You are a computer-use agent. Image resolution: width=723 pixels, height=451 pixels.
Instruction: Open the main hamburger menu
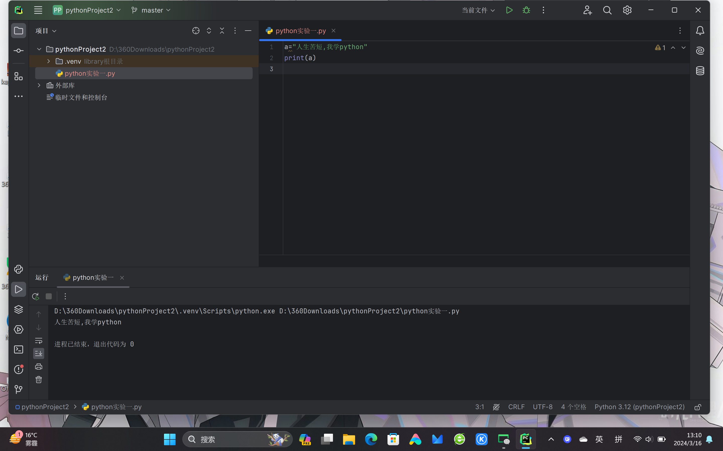click(x=38, y=10)
